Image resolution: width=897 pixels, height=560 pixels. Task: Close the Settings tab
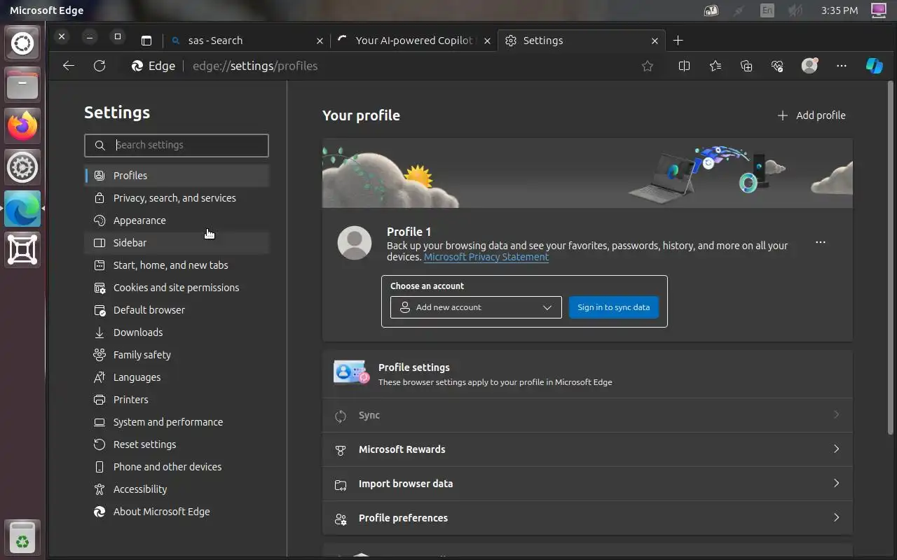pos(655,41)
